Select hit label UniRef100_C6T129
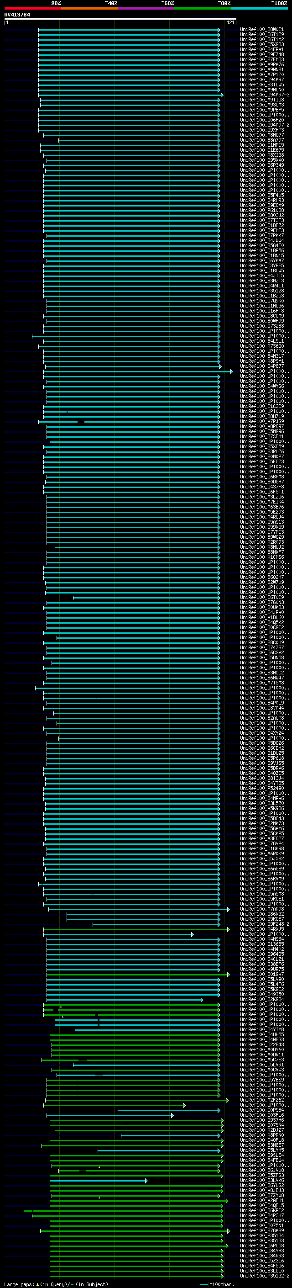Viewport: 292px width, 1288px height. [262, 35]
